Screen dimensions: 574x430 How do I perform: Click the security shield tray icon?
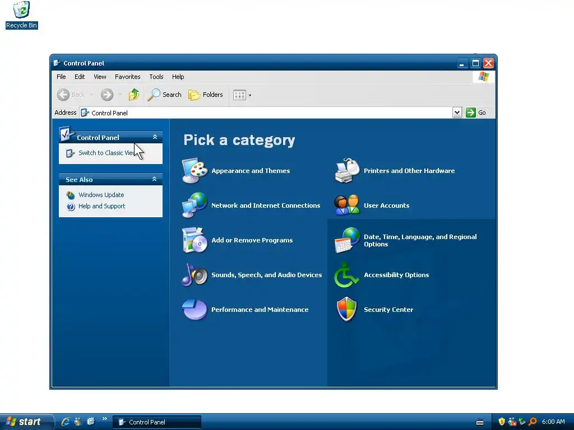[x=502, y=422]
